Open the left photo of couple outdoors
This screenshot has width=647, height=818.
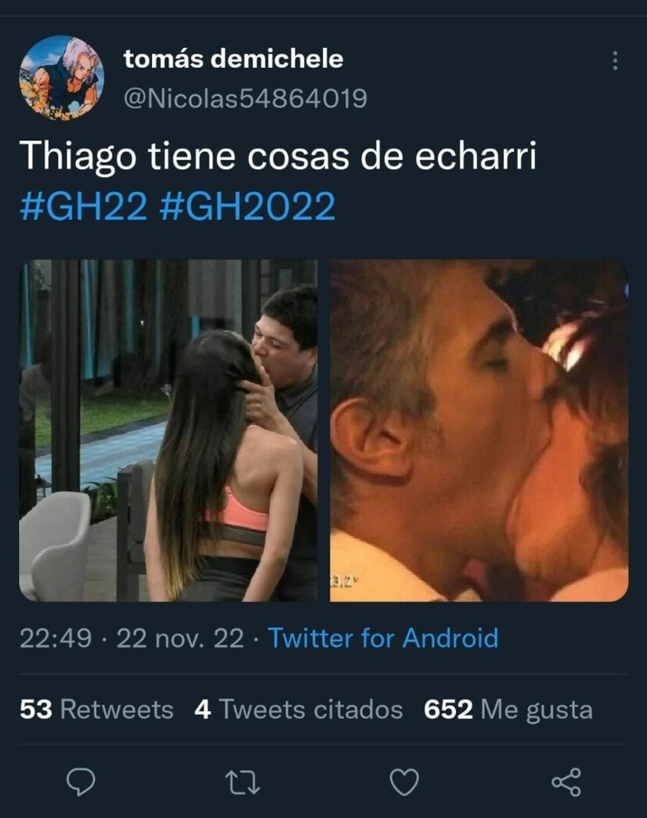pos(168,430)
